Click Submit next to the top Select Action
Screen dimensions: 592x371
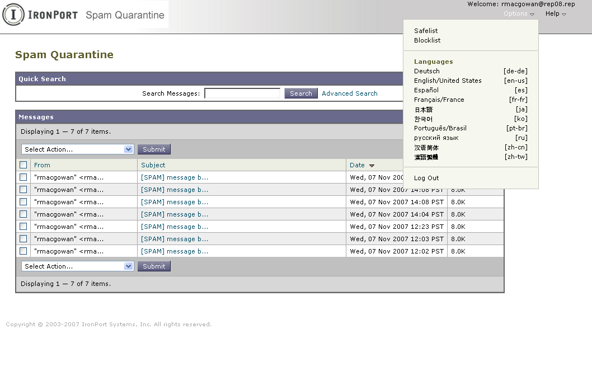154,149
